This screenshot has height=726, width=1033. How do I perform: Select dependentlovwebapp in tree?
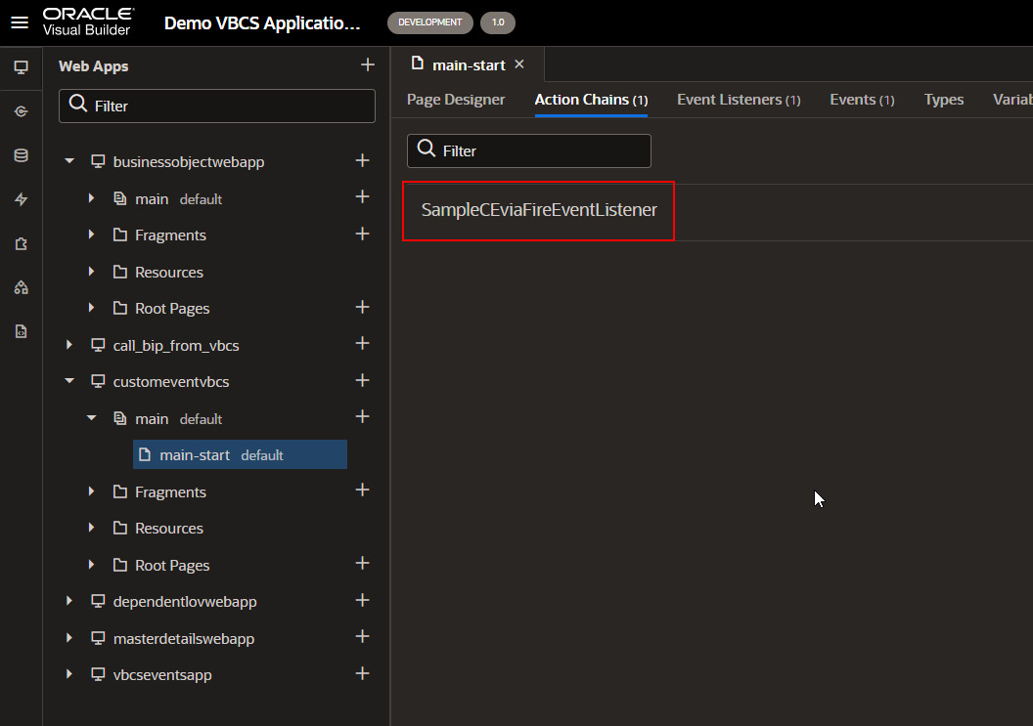coord(185,602)
